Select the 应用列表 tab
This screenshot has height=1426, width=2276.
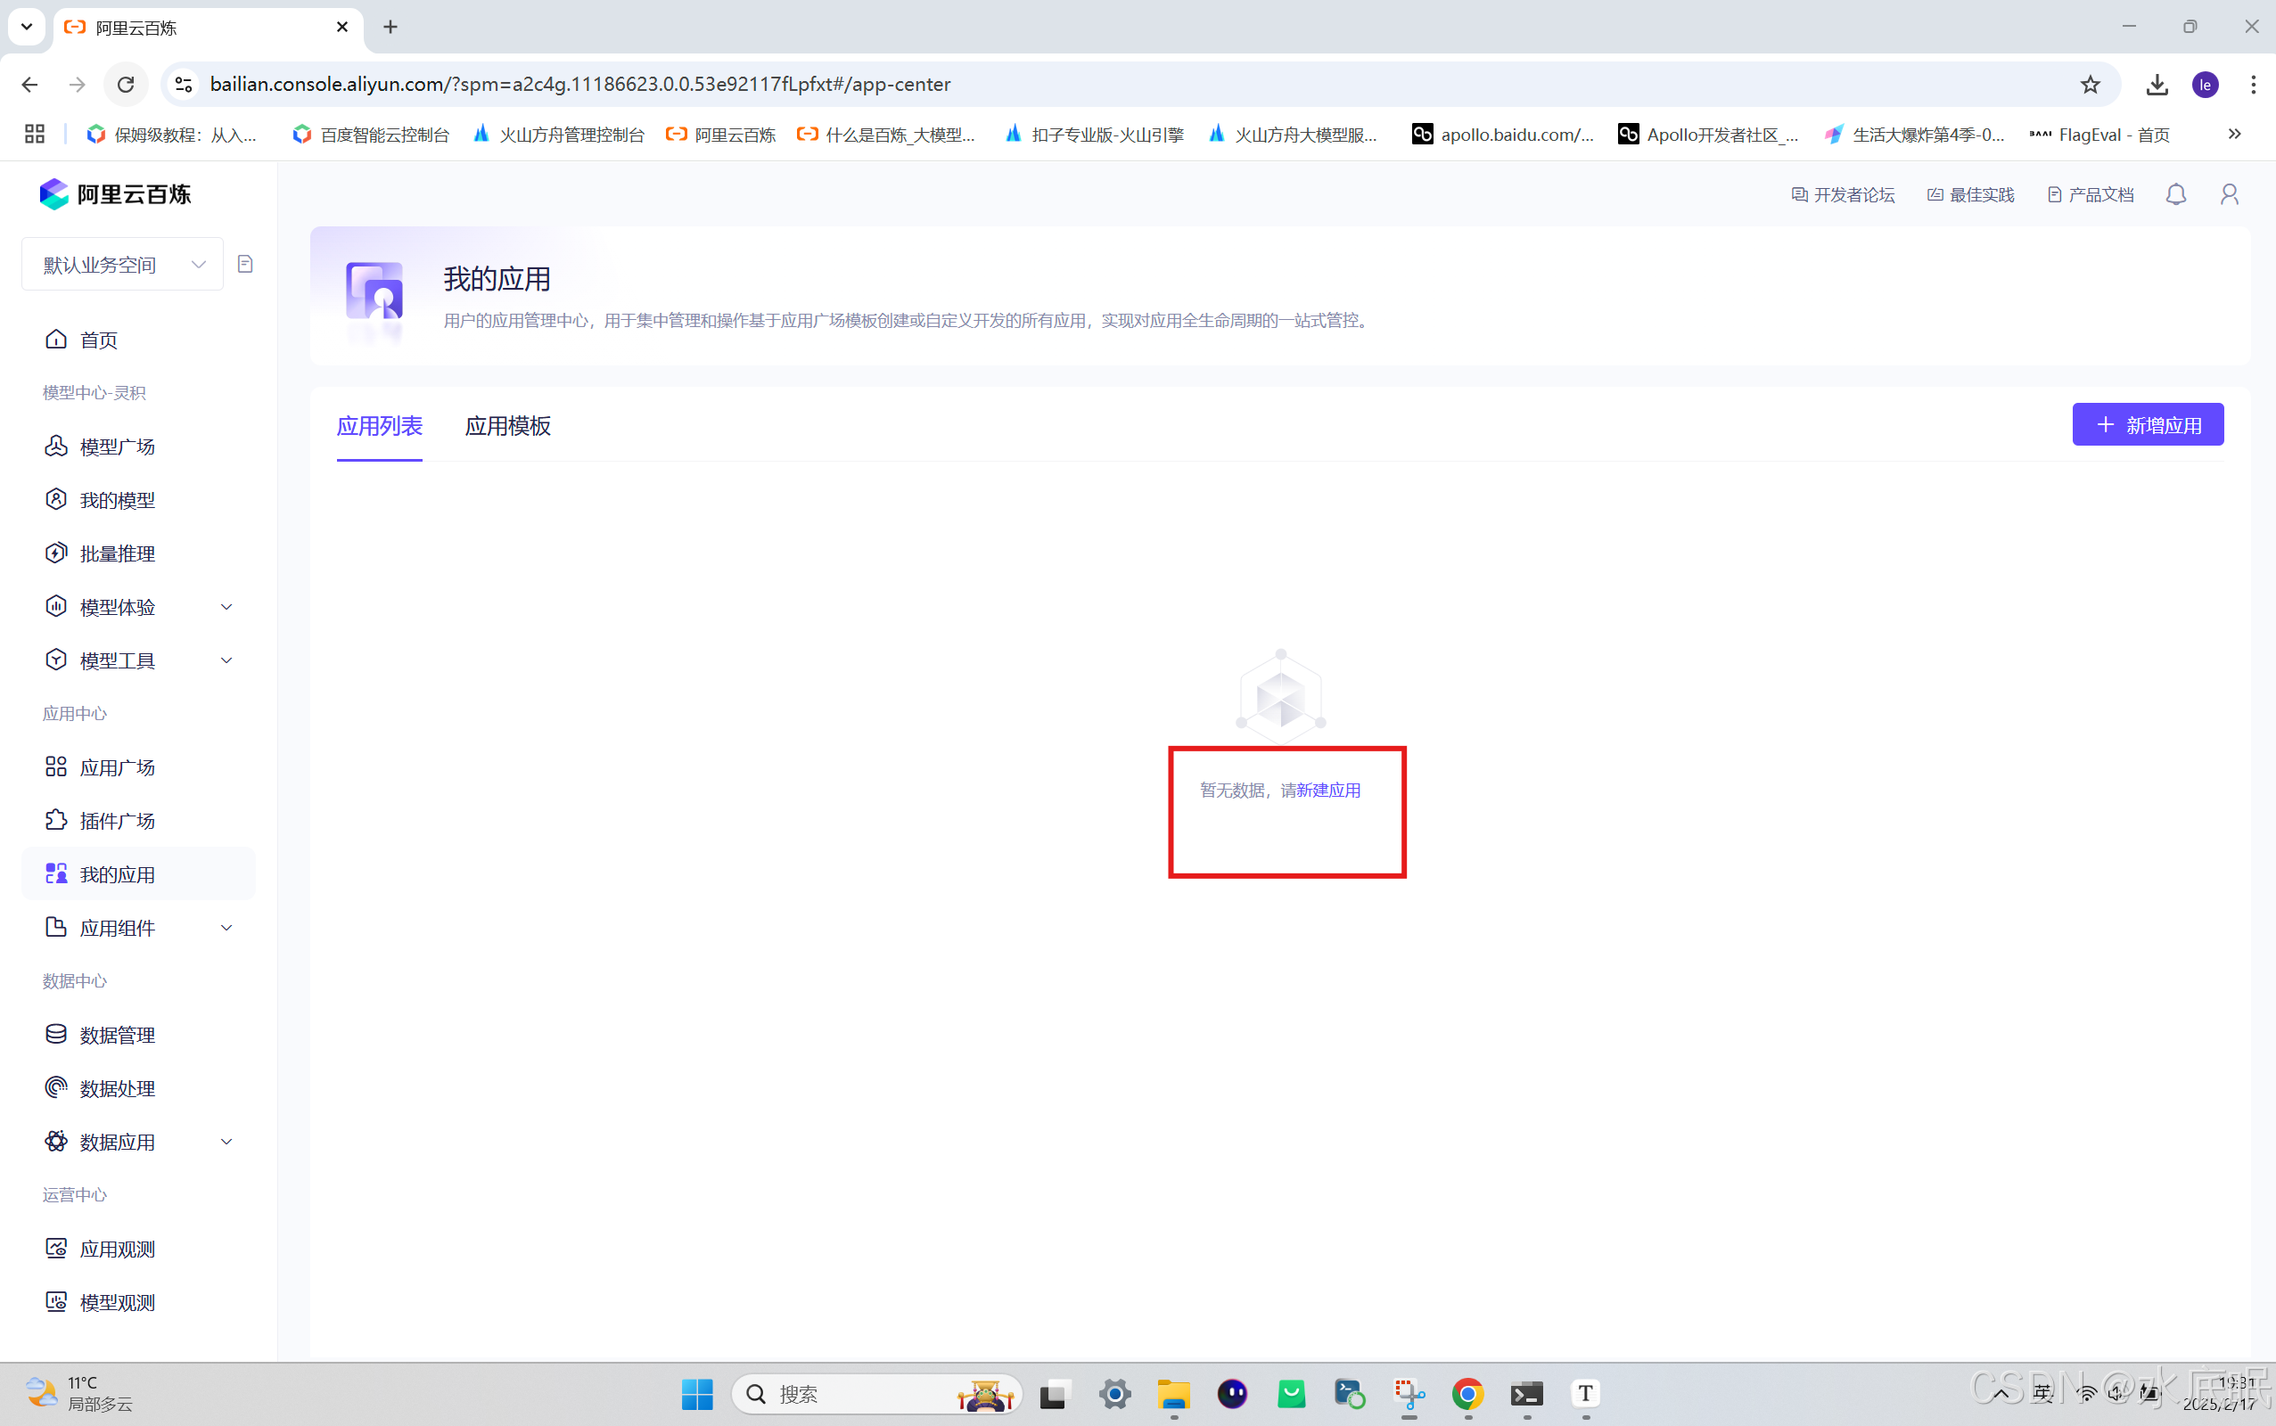(379, 426)
